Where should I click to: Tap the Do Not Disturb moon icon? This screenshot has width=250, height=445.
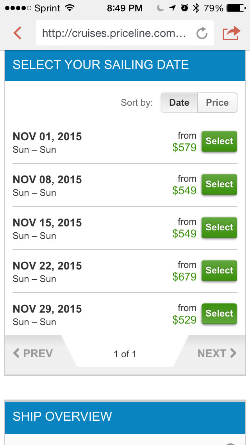161,8
